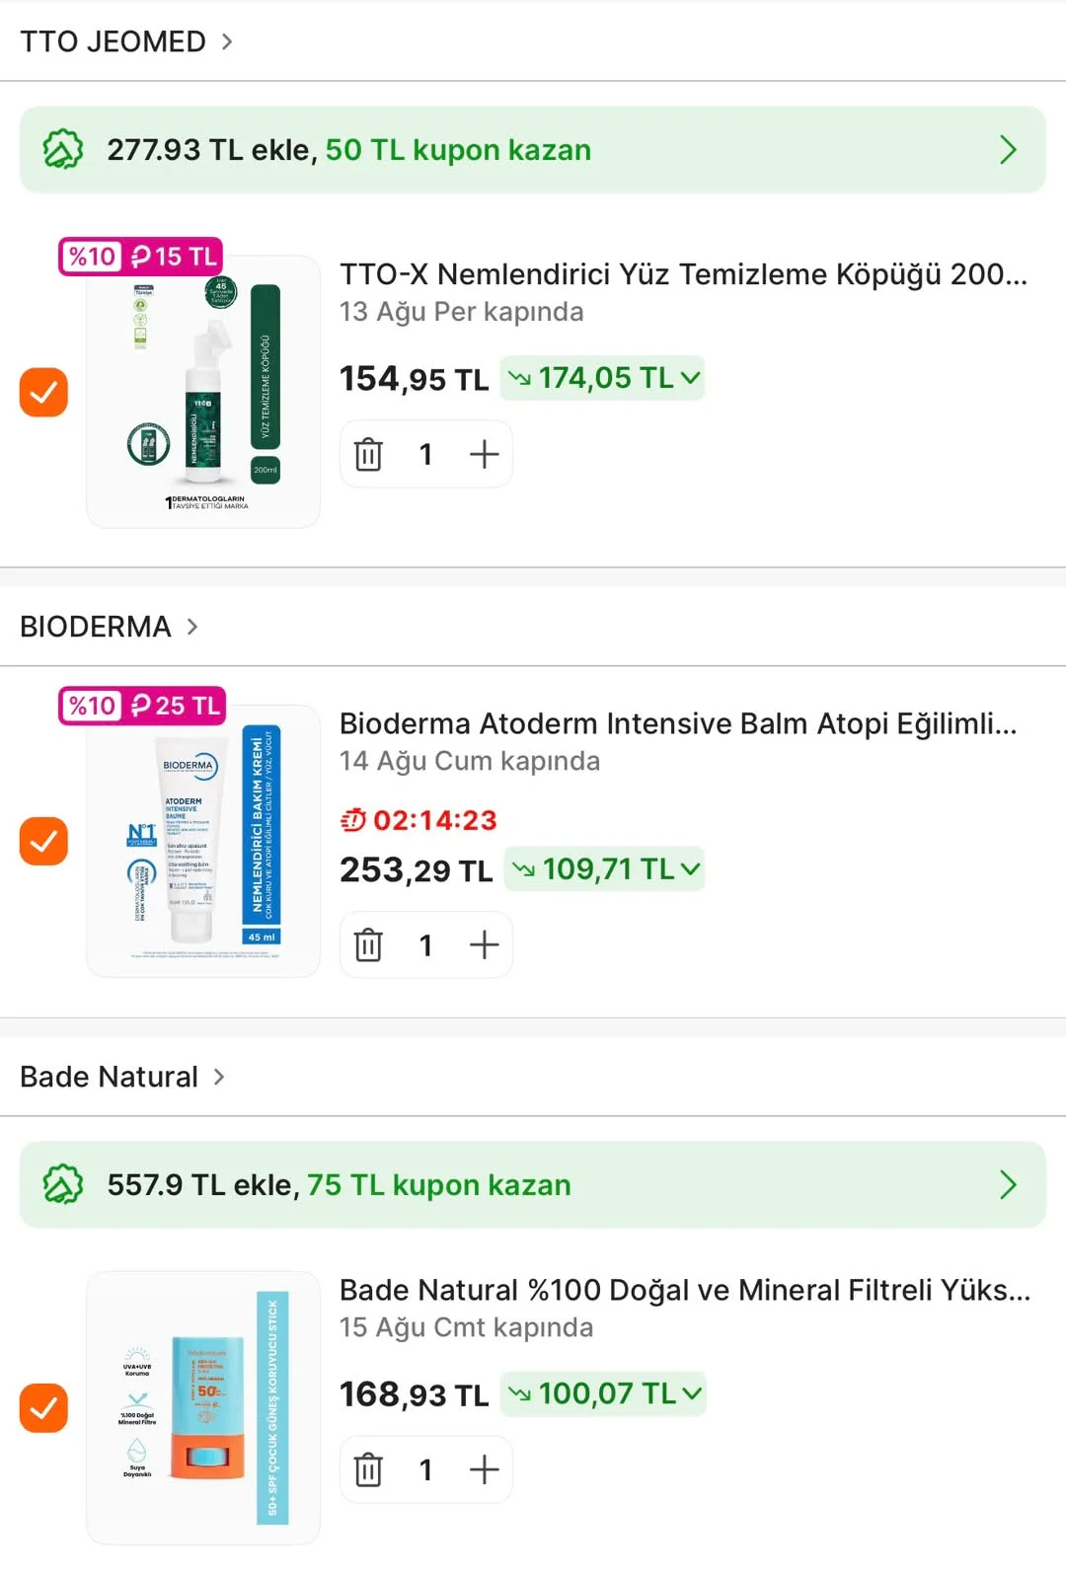
Task: Remove Bioderma Atoderm balm using trash icon
Action: pos(368,944)
